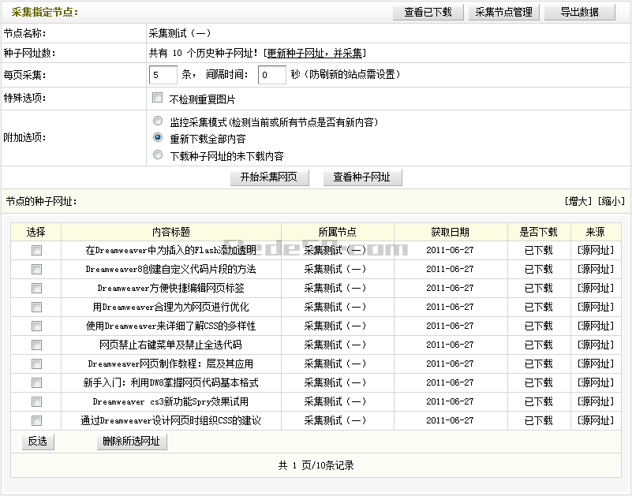The image size is (632, 496).
Task: Focus the 间隔时间 seconds input field
Action: point(272,75)
